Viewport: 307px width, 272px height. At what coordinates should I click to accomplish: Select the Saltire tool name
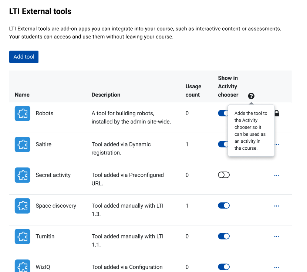click(44, 144)
